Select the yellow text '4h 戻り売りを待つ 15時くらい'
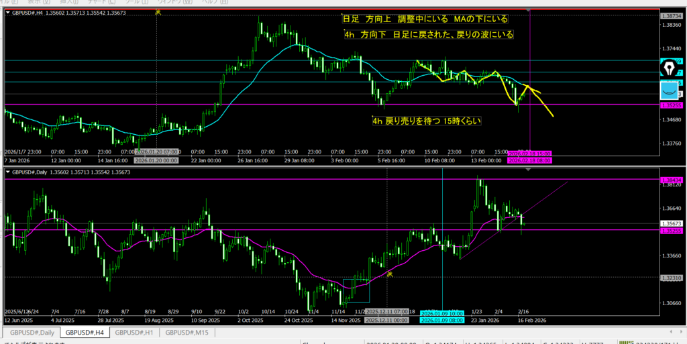 (x=427, y=121)
